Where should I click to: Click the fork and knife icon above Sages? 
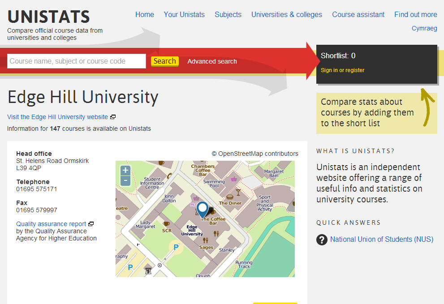click(206, 240)
